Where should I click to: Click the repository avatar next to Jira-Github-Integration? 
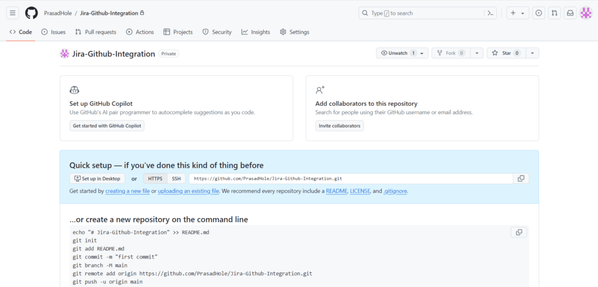64,54
